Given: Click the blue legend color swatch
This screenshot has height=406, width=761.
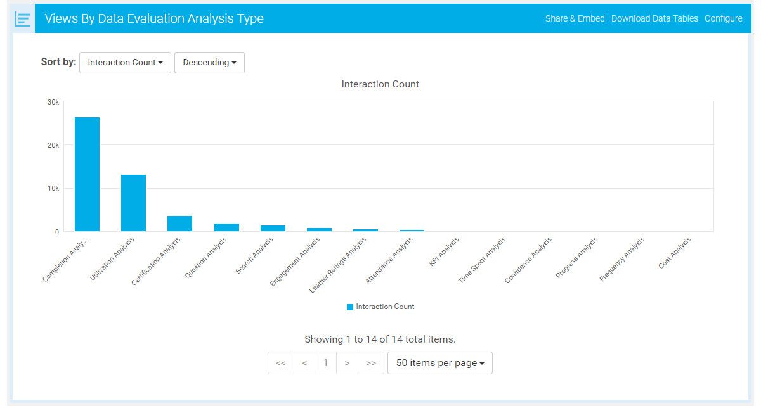Looking at the screenshot, I should pyautogui.click(x=349, y=307).
